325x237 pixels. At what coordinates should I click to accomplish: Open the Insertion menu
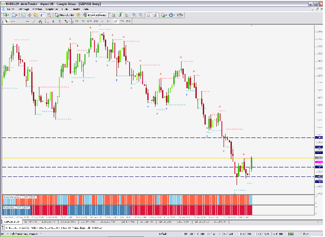[x=38, y=9]
